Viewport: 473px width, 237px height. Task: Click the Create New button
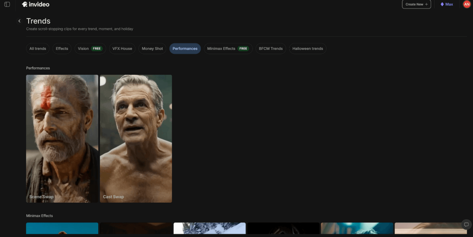(416, 4)
